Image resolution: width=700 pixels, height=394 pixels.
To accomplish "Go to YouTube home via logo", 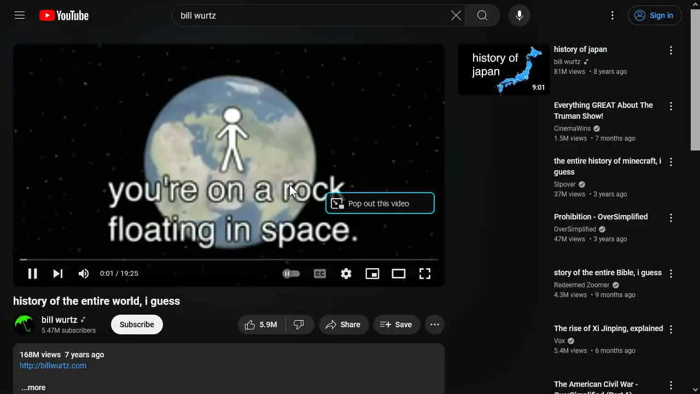I will (64, 15).
